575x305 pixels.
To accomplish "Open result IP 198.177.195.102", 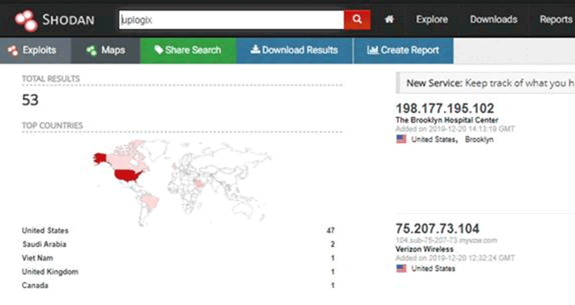I will tap(445, 108).
